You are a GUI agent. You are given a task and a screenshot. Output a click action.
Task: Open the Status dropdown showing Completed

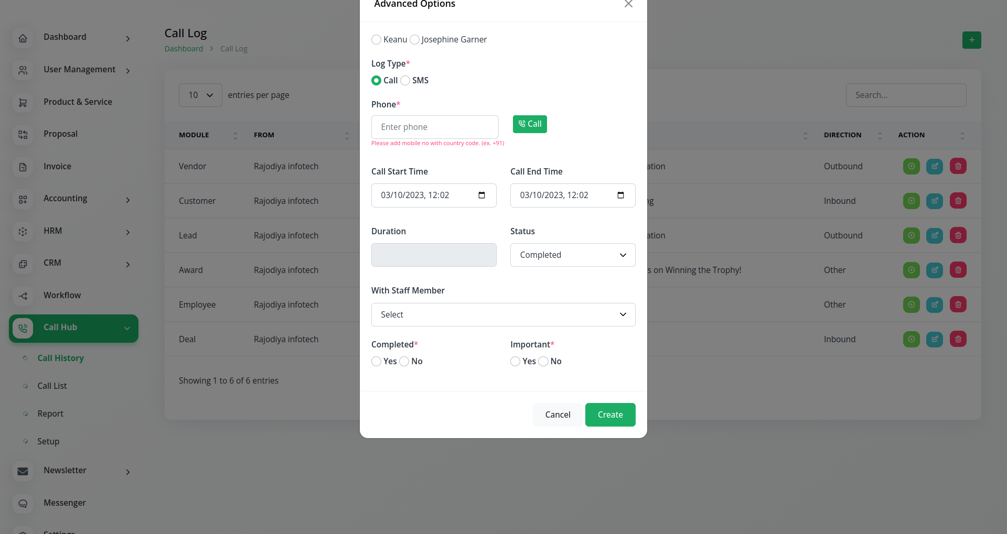(x=572, y=255)
